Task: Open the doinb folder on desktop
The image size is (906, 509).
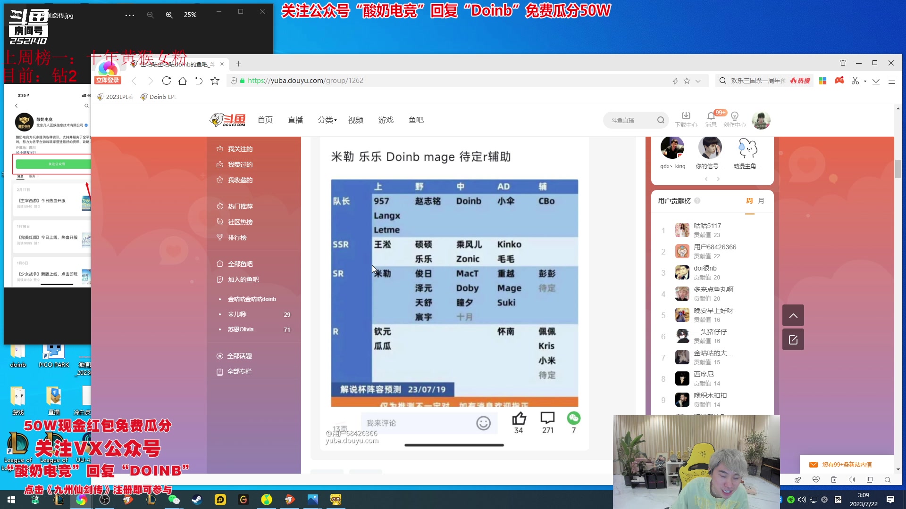Action: [x=18, y=356]
